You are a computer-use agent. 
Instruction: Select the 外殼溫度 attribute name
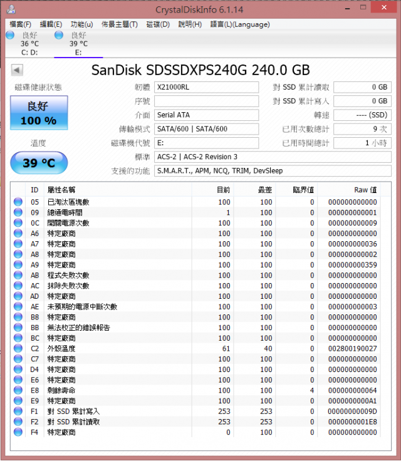61,349
